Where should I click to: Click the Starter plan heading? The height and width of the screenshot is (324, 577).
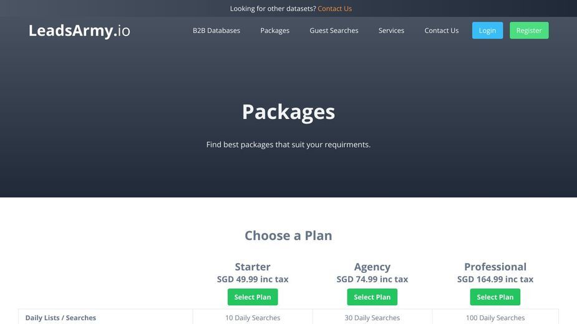click(253, 267)
